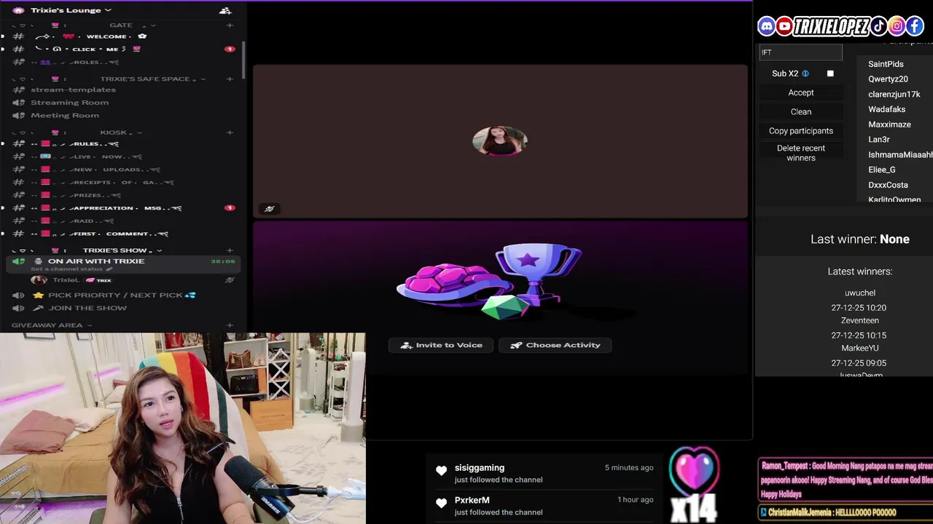Click the Sub X2 info icon
933x524 pixels.
point(805,74)
